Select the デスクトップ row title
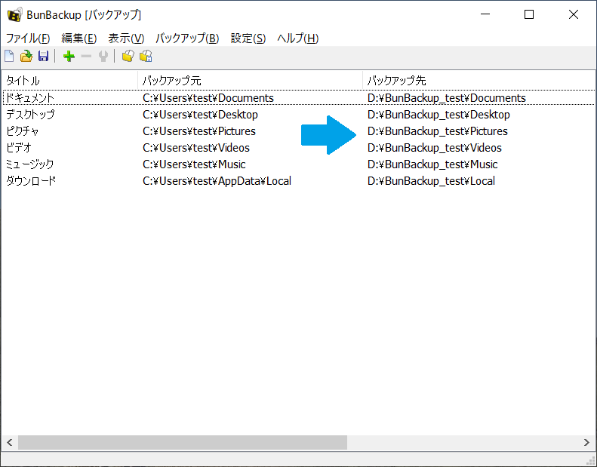This screenshot has width=597, height=467. pos(30,115)
